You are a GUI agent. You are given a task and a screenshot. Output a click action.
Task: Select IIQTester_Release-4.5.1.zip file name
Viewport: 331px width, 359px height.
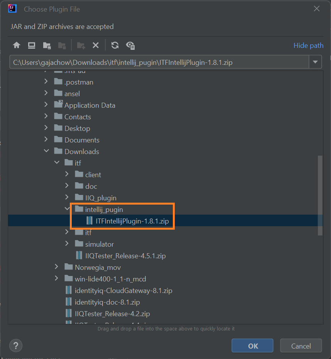125,256
